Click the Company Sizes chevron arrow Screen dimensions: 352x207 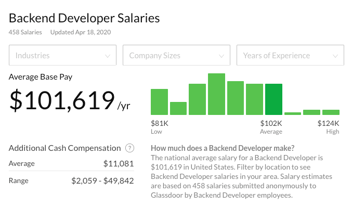221,56
